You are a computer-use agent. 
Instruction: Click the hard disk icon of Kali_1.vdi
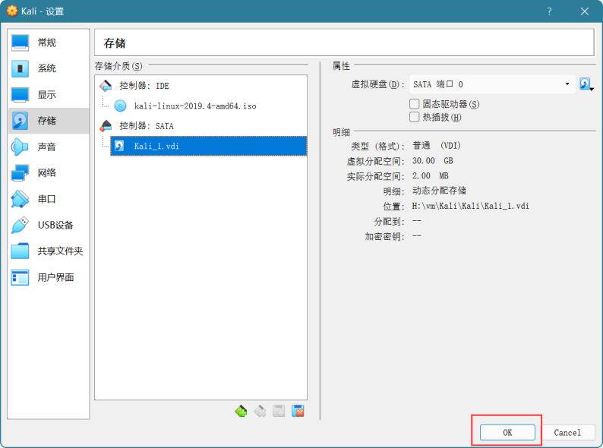tap(119, 146)
